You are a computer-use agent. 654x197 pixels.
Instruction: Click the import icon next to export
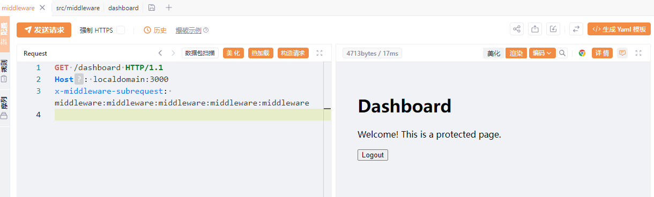(554, 29)
